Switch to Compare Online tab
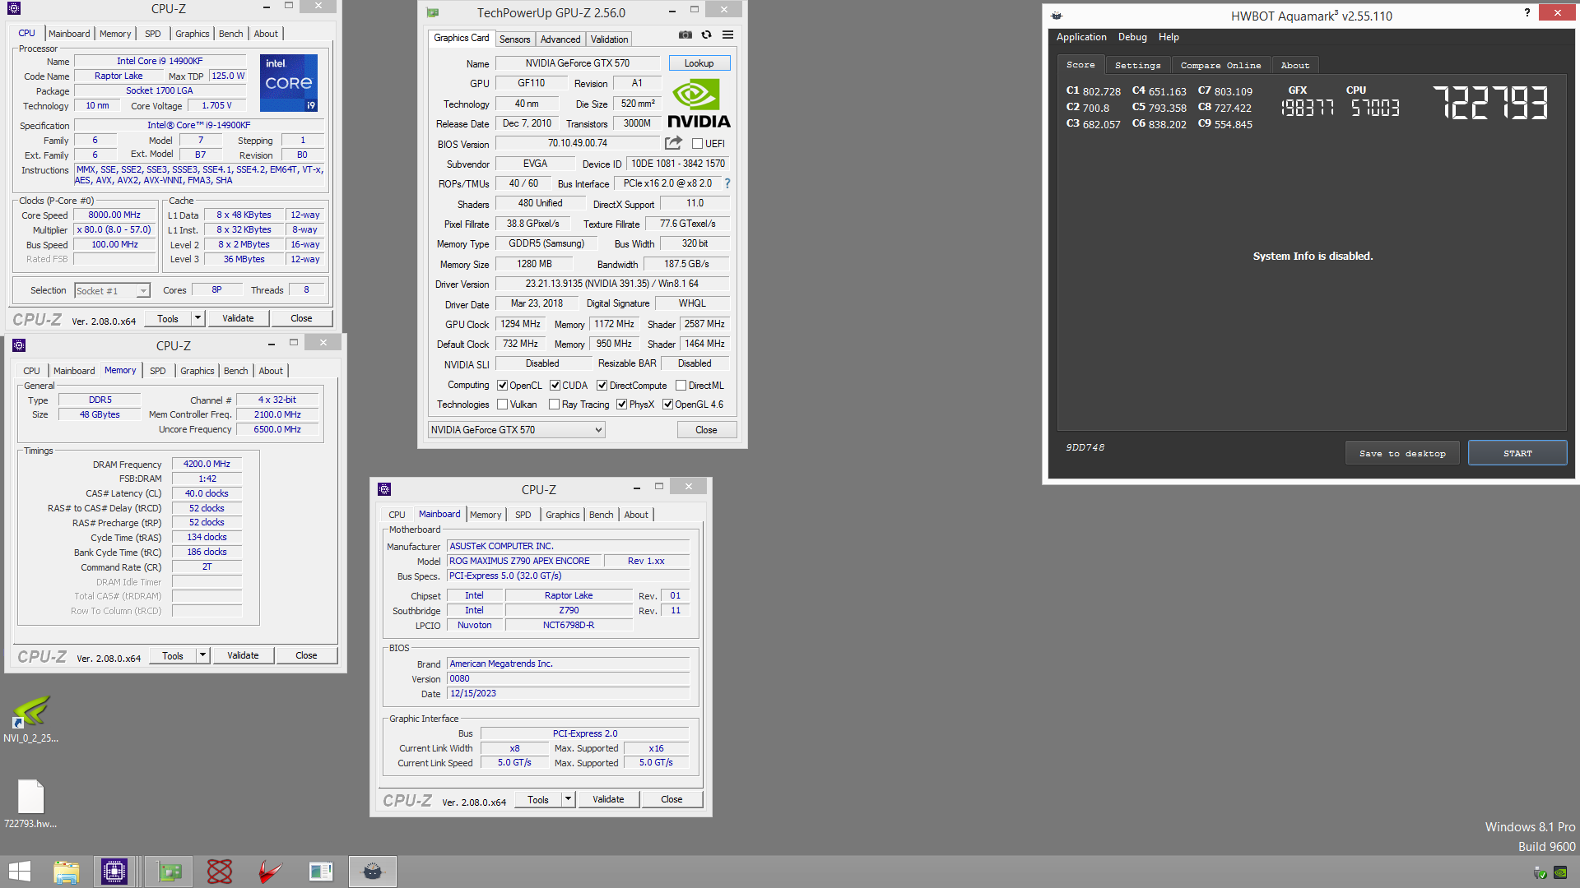Screen dimensions: 1580x888 pos(1220,65)
